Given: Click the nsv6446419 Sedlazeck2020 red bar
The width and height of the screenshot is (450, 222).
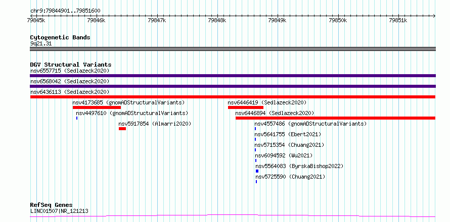Looking at the screenshot, I should click(246, 107).
